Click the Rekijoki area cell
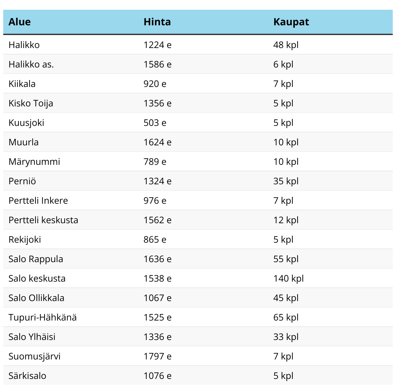Image resolution: width=396 pixels, height=388 pixels. coord(25,239)
